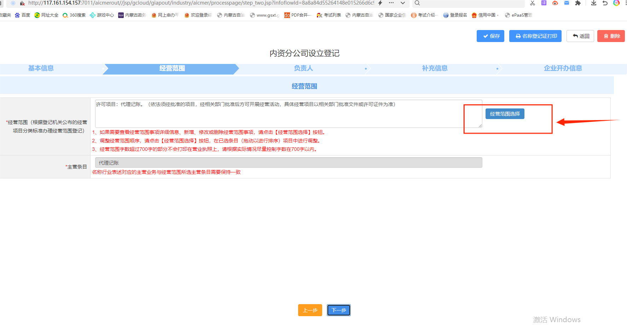Click the 经营范围选择 button
The image size is (627, 325).
[505, 114]
